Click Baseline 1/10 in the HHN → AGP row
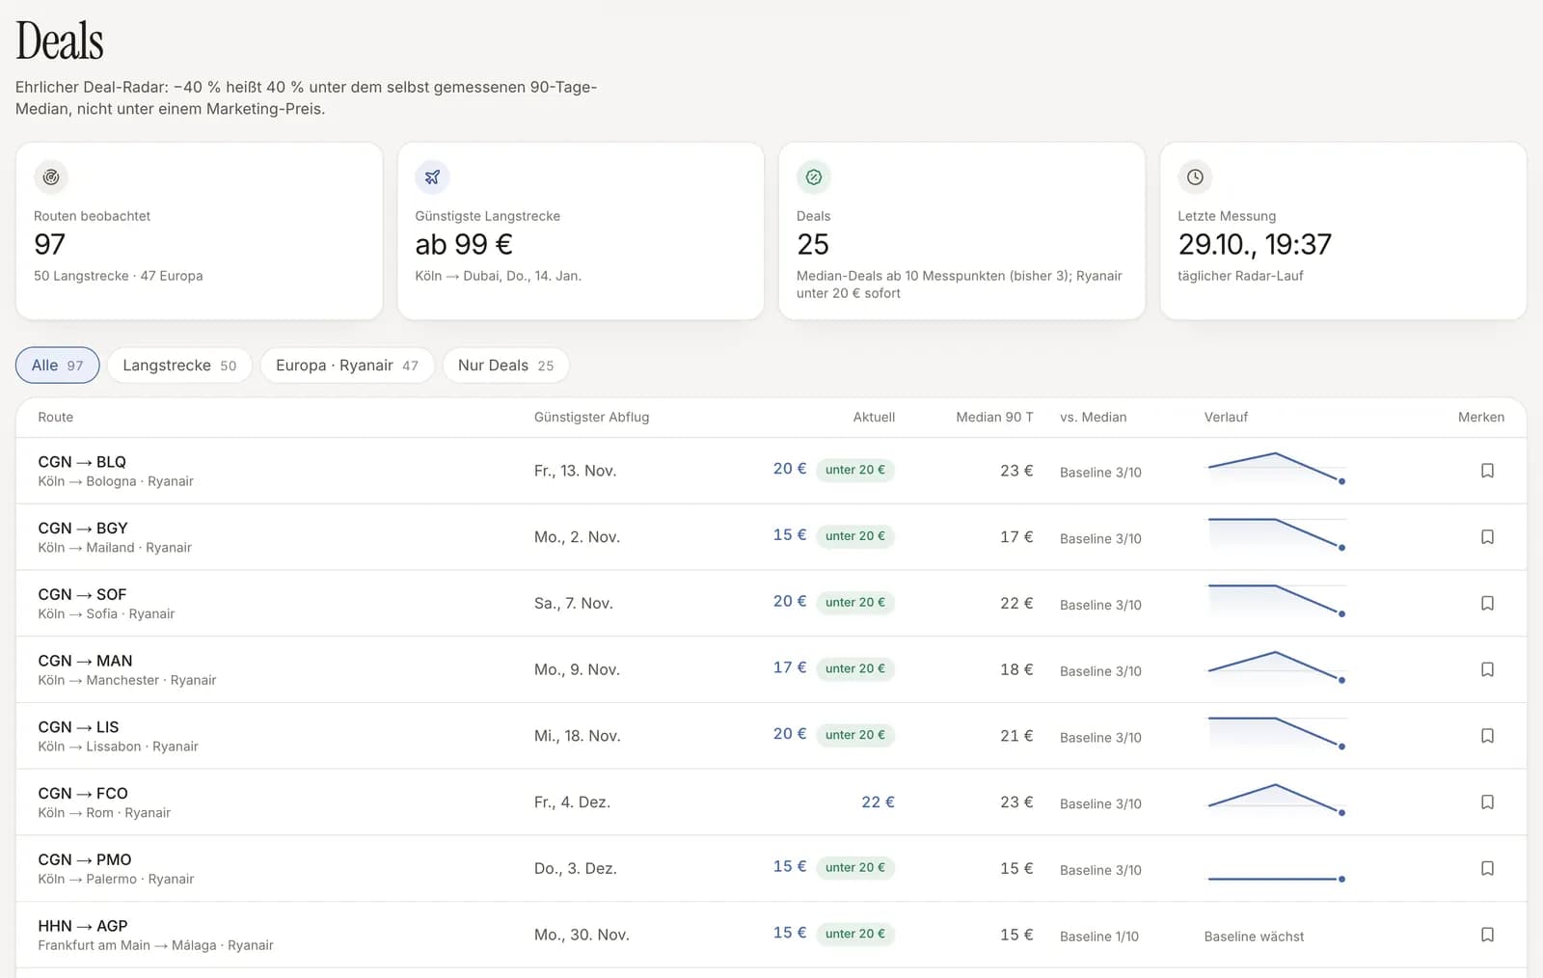The width and height of the screenshot is (1543, 978). [1099, 937]
